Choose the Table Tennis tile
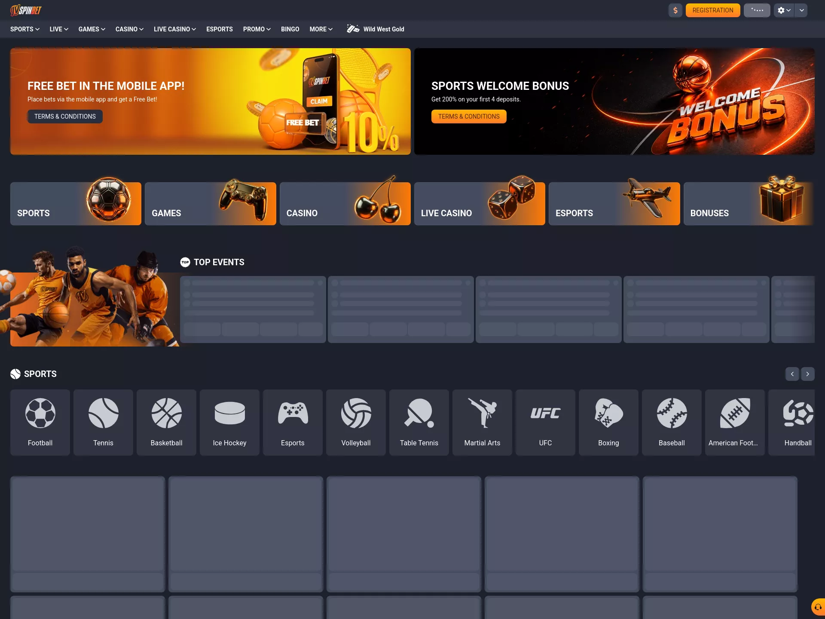This screenshot has height=619, width=825. 419,422
